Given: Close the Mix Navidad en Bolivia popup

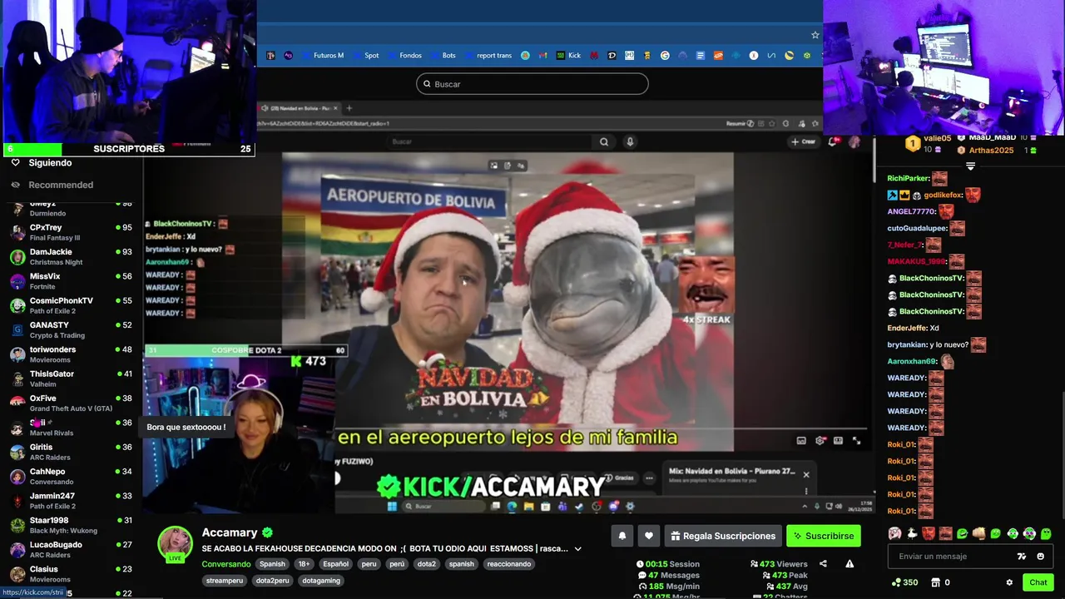Looking at the screenshot, I should (805, 474).
